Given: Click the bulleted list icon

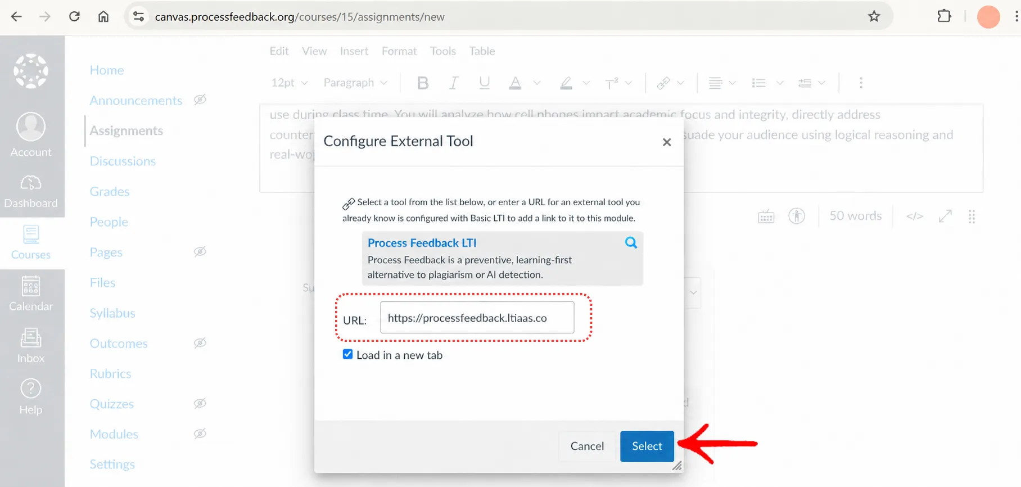Looking at the screenshot, I should [x=759, y=83].
